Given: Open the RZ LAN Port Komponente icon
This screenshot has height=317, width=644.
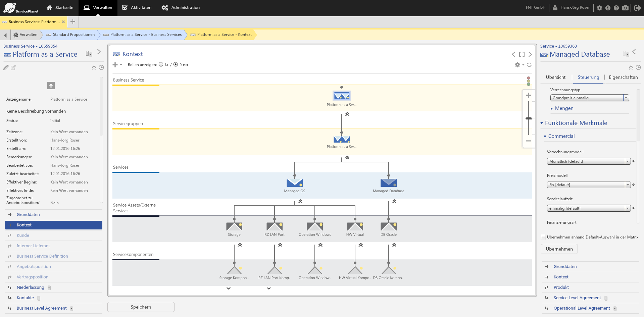Looking at the screenshot, I should click(x=274, y=269).
